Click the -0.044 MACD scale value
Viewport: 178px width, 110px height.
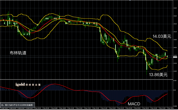[175, 106]
